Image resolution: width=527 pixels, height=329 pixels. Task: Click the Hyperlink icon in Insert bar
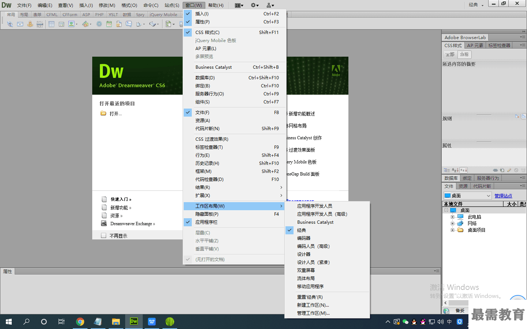(x=10, y=24)
